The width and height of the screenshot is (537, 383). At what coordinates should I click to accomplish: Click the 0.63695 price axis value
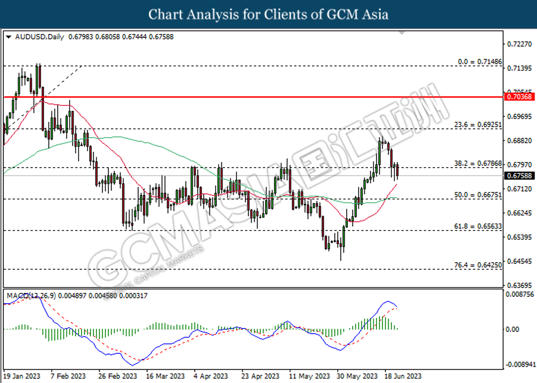(x=519, y=285)
